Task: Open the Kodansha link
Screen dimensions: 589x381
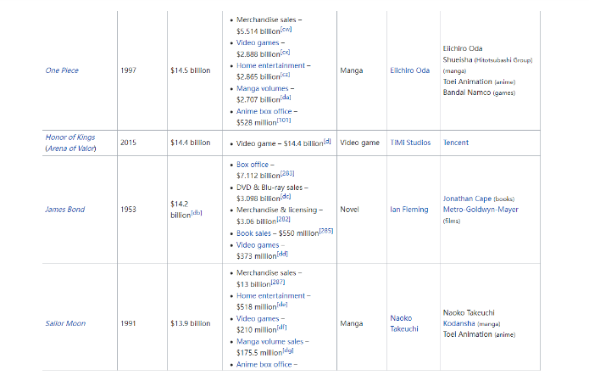Action: pos(458,323)
